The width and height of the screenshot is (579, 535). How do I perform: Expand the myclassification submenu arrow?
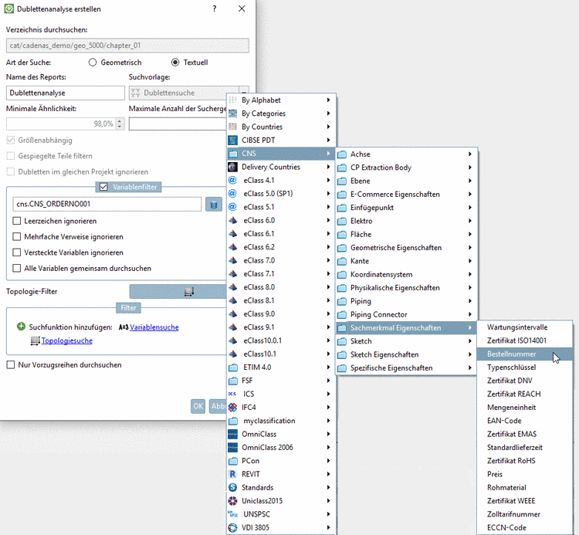328,421
